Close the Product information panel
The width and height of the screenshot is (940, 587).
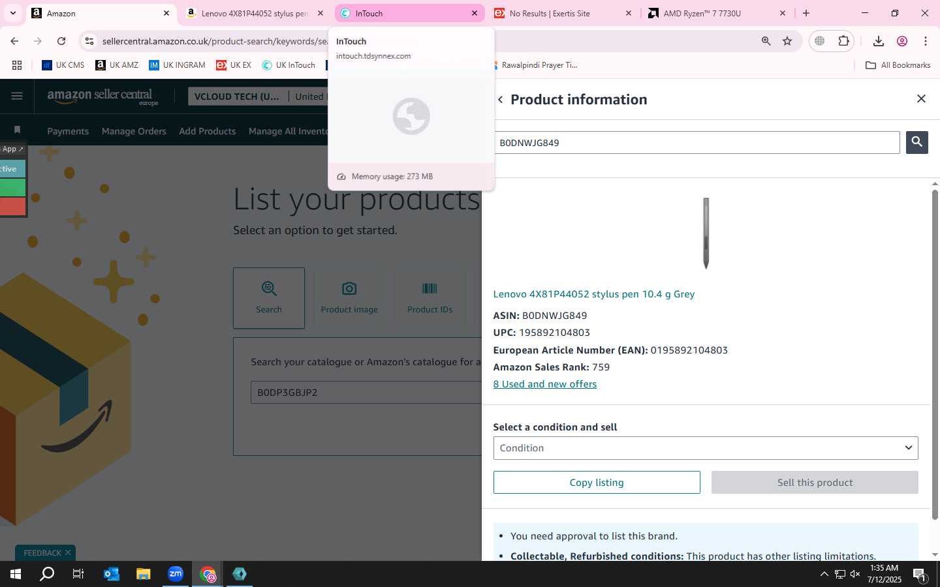click(x=921, y=98)
